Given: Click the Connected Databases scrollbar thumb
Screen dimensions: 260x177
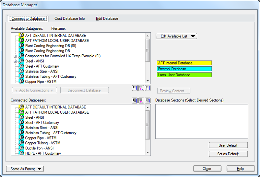Looking at the screenshot, I should pyautogui.click(x=148, y=125).
